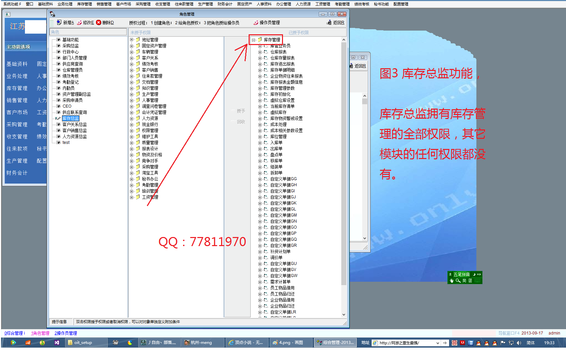The height and width of the screenshot is (353, 566).
Task: Expand the 地址管理 node in unassigned permissions
Action: pos(132,40)
